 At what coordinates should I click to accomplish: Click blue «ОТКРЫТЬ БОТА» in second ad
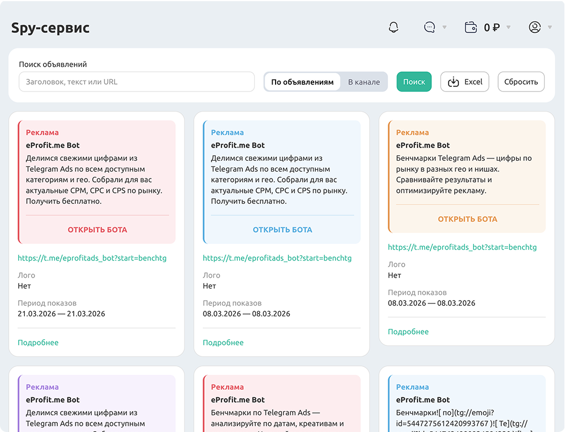point(282,230)
